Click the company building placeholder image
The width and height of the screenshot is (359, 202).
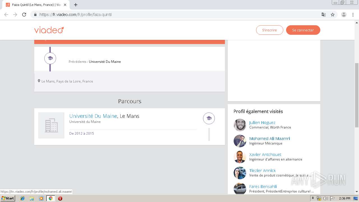pyautogui.click(x=51, y=125)
